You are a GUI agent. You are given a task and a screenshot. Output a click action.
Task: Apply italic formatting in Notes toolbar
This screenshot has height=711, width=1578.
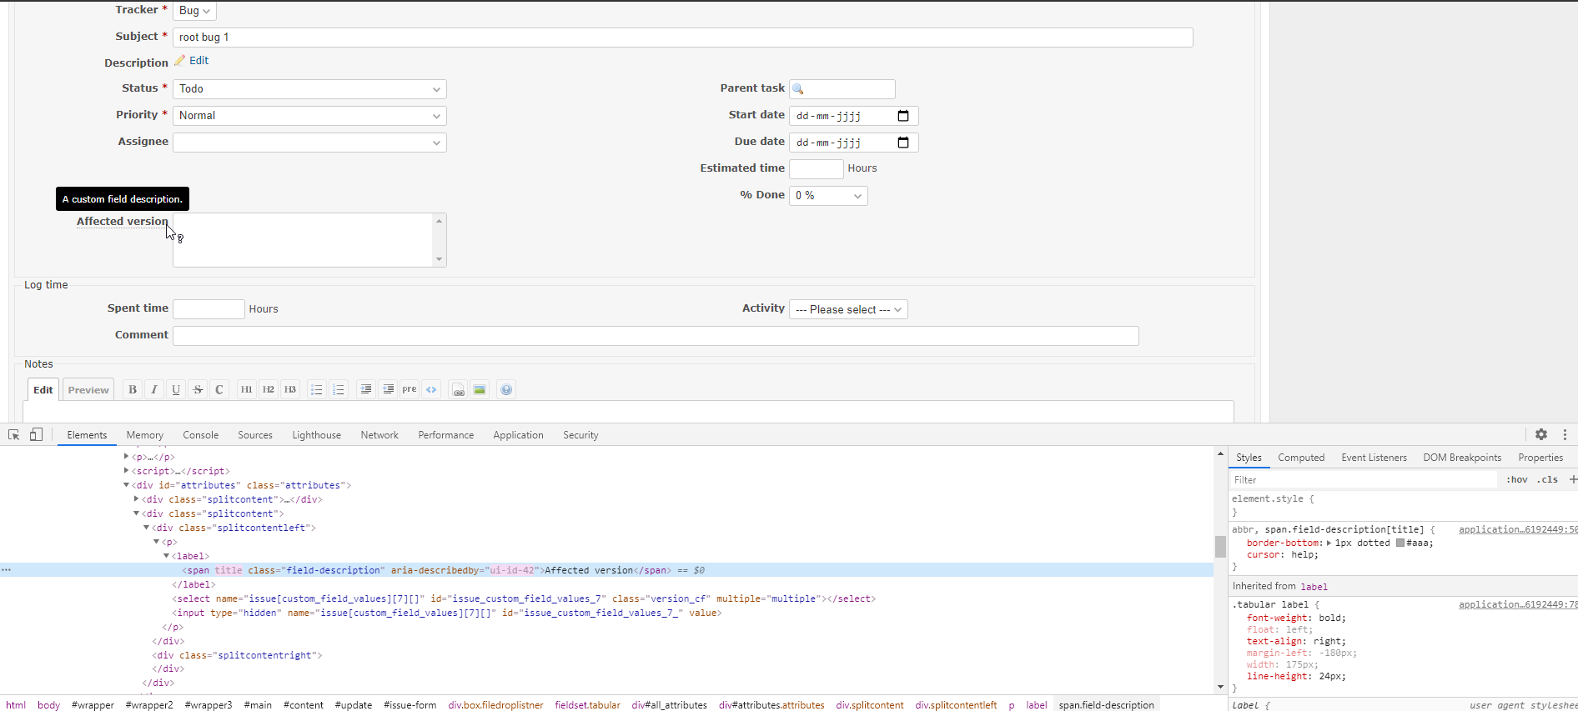click(154, 389)
